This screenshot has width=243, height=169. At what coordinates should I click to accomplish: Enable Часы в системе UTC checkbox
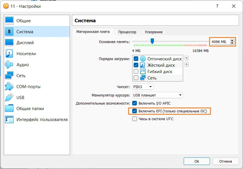(x=135, y=119)
